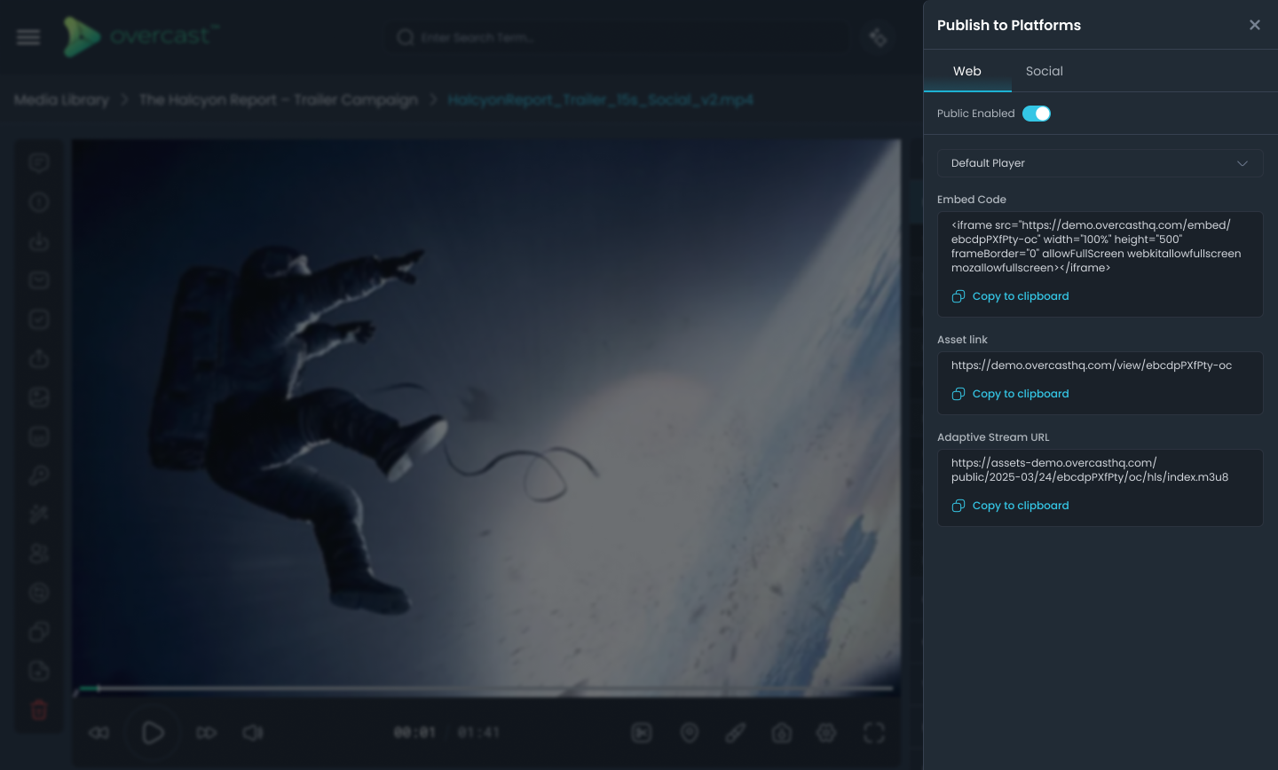Expand the Default Player dropdown

(1100, 163)
